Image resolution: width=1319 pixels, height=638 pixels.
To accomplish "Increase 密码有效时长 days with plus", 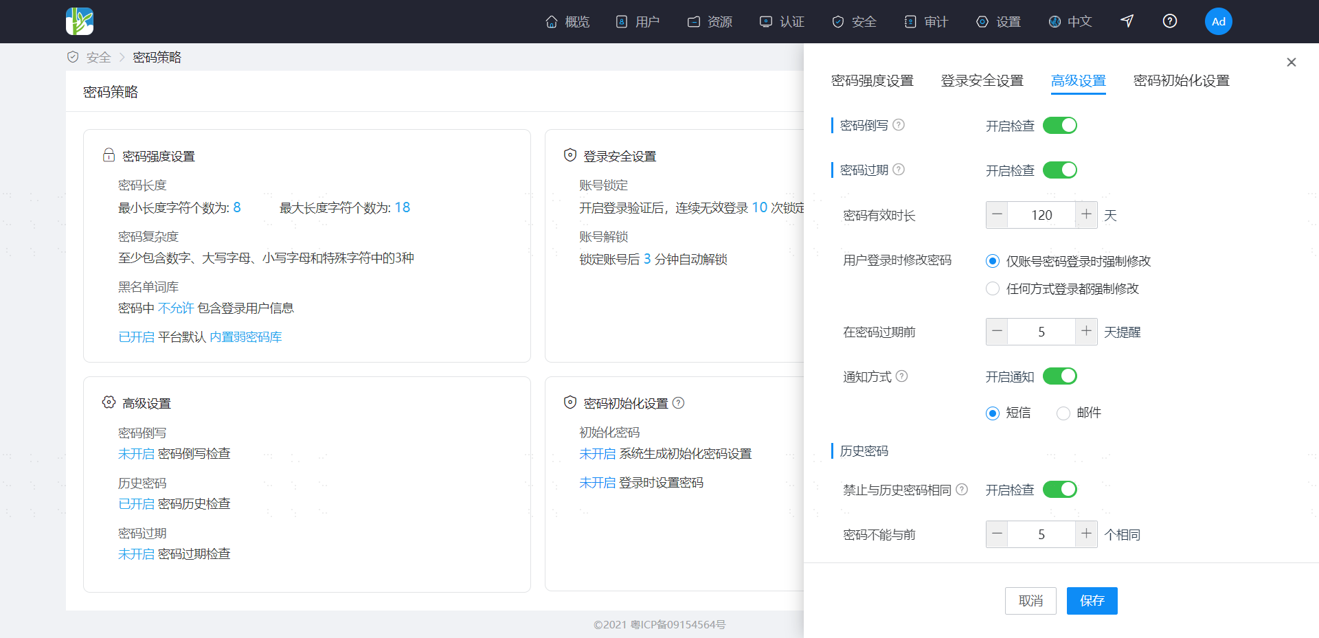I will [1086, 215].
